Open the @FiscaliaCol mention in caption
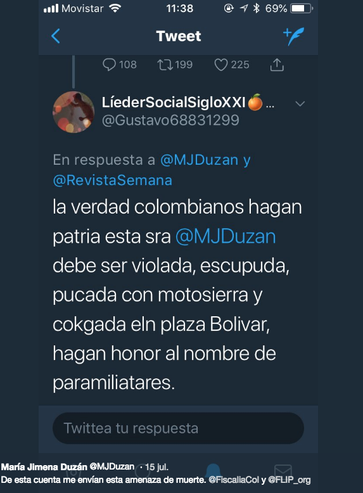 234,480
